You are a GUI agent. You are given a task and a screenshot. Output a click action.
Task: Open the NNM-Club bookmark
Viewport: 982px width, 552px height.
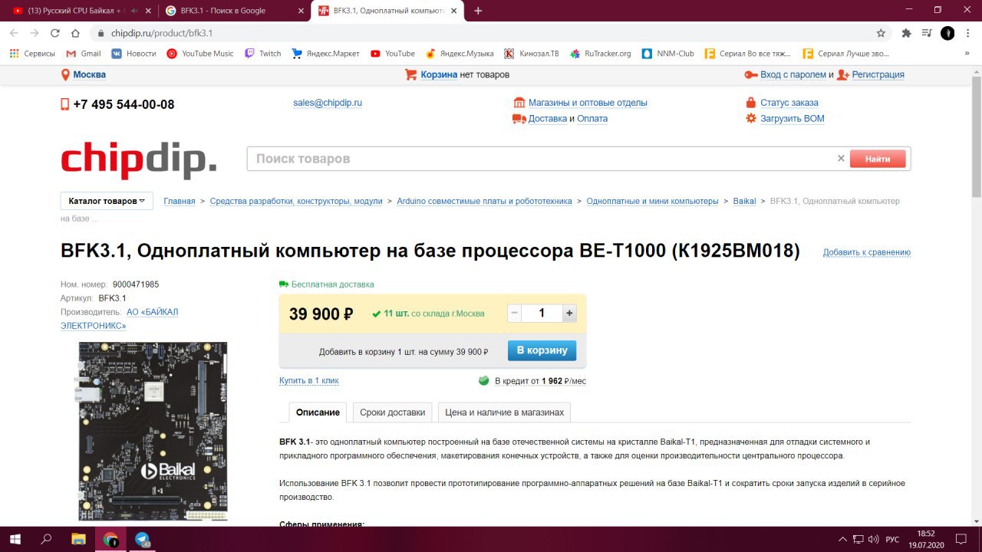pos(668,54)
